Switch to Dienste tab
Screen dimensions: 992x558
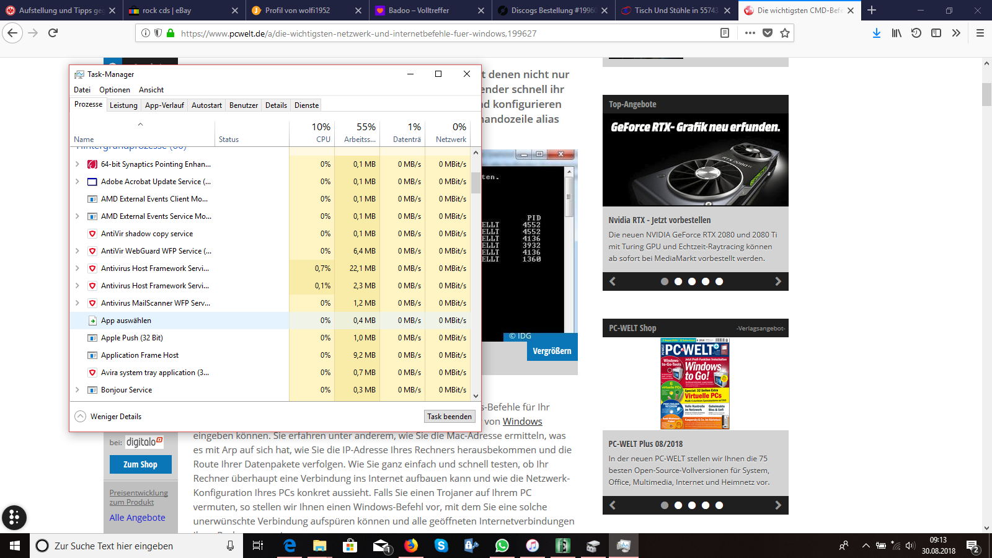click(x=306, y=105)
